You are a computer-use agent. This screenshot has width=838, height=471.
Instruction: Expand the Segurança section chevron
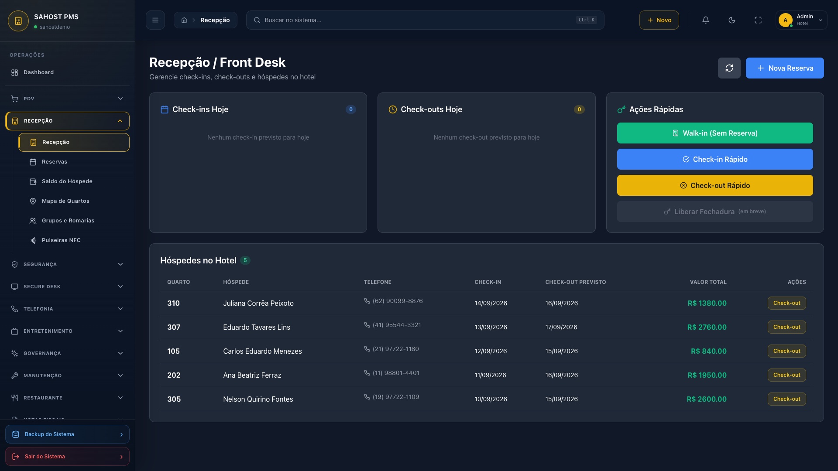(120, 264)
